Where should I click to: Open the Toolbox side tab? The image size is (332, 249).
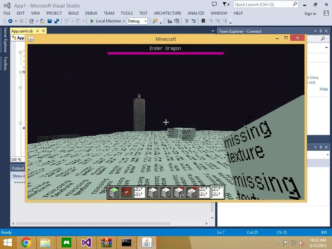pyautogui.click(x=5, y=63)
